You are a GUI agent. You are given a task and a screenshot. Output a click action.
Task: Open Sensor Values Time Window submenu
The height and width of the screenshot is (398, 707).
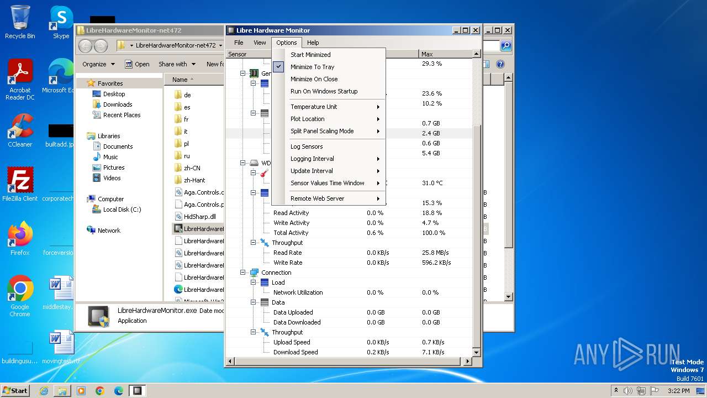point(328,183)
